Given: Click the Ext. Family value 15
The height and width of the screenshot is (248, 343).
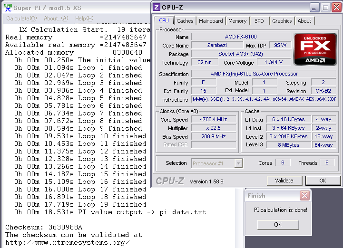Looking at the screenshot, I should tap(204, 91).
